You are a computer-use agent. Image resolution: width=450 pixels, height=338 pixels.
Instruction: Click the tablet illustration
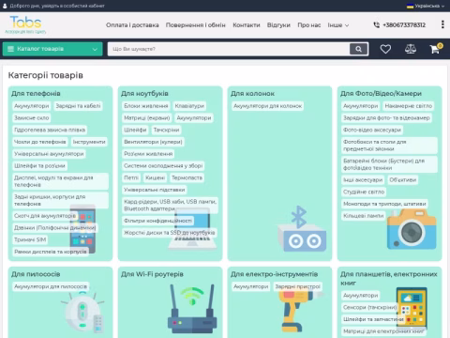coord(412,308)
